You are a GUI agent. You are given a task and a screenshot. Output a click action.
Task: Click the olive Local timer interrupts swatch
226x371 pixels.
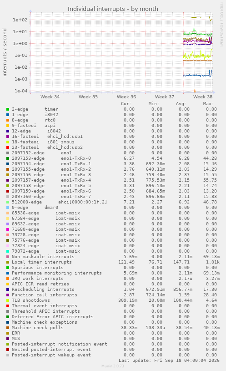tap(8, 262)
